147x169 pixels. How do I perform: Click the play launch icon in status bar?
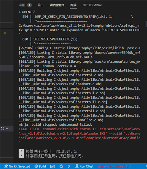(x=69, y=166)
